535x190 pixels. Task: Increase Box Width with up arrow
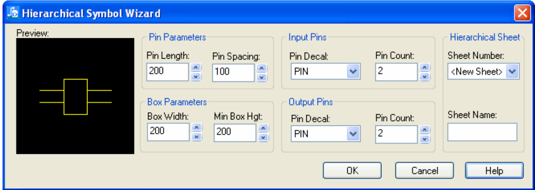tap(196, 127)
